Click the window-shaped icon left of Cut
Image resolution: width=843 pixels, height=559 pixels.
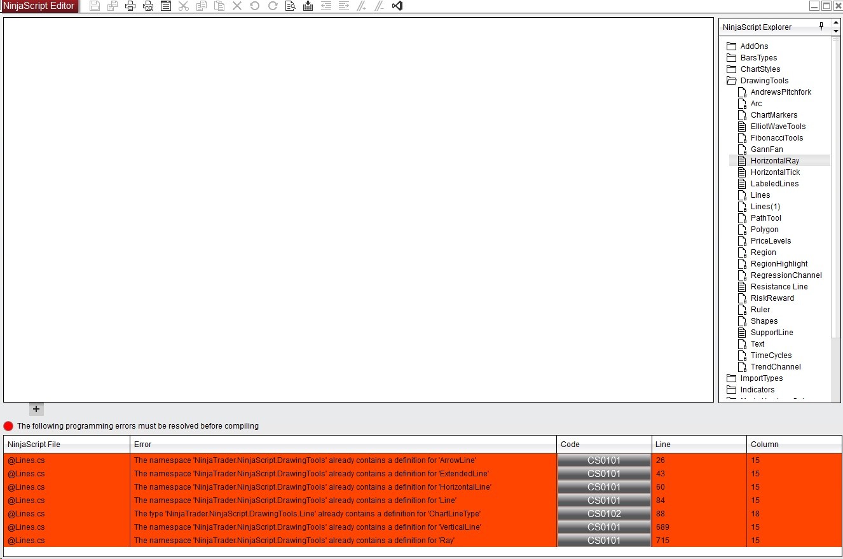(166, 6)
